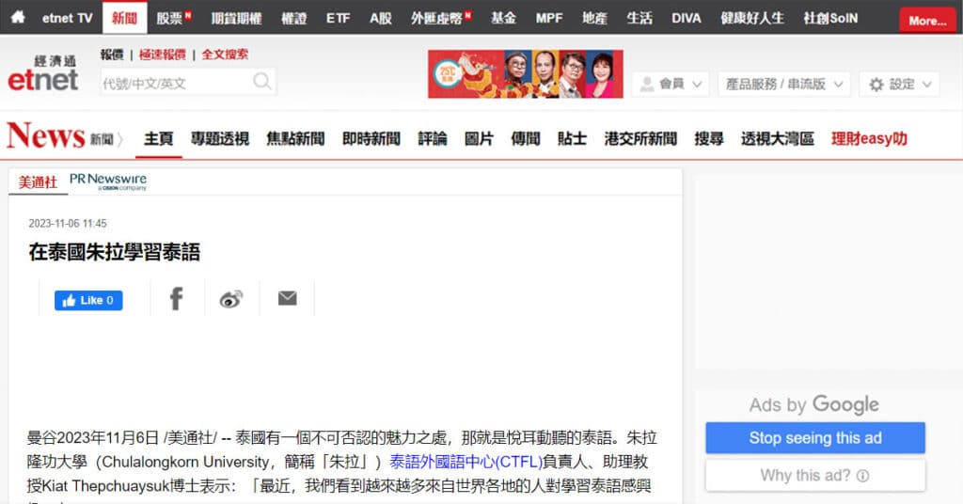Screen dimensions: 963x504
Task: Expand the 設定 settings dropdown
Action: (899, 84)
